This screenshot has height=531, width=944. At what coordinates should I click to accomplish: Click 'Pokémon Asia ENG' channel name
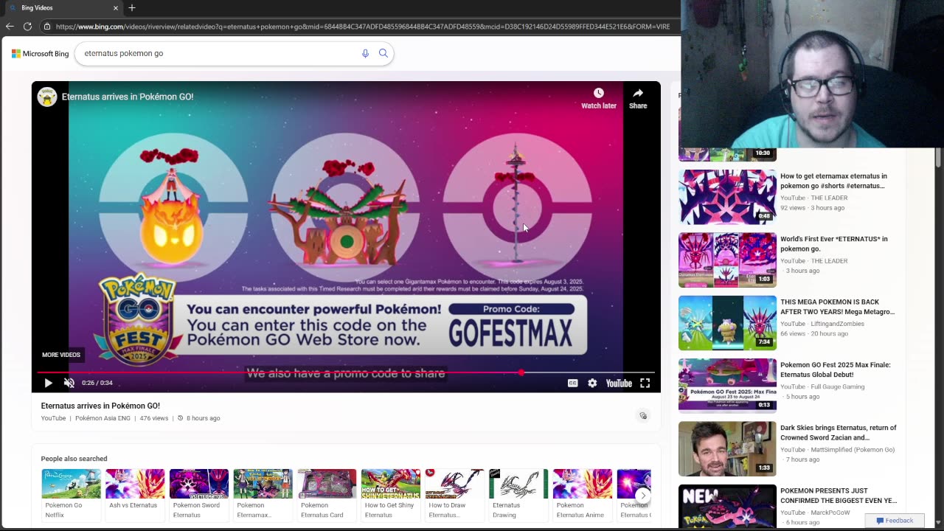click(x=103, y=418)
